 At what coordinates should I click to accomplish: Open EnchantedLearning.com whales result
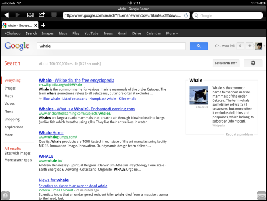(87, 109)
